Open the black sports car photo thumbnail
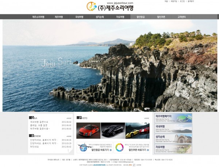The image size is (219, 167). (x=112, y=130)
